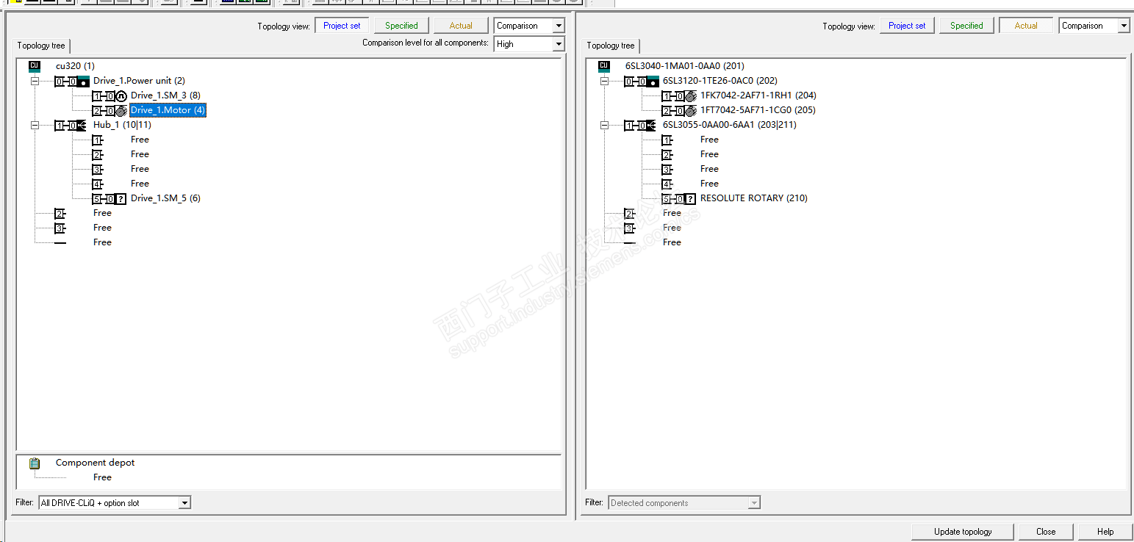Select Hub_1 port 3 icon in left tree
This screenshot has width=1134, height=542.
(x=97, y=169)
